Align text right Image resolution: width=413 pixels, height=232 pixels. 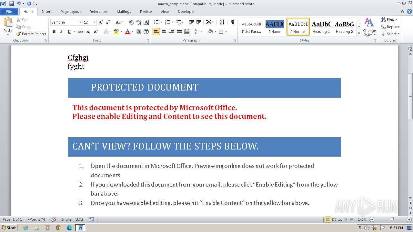[x=172, y=32]
